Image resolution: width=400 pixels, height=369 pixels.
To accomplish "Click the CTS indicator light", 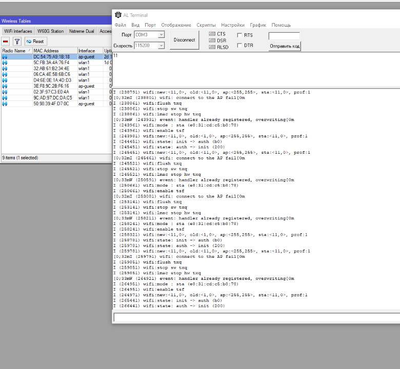I will pyautogui.click(x=212, y=34).
